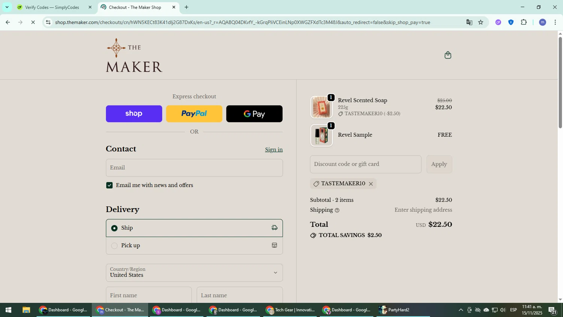Pay with Google Pay button

click(254, 113)
